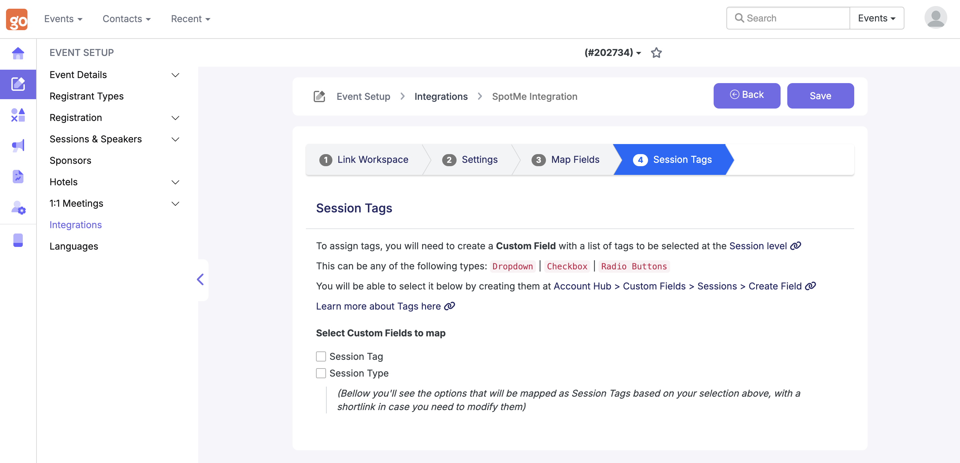
Task: Go to Link Workspace step
Action: click(364, 160)
